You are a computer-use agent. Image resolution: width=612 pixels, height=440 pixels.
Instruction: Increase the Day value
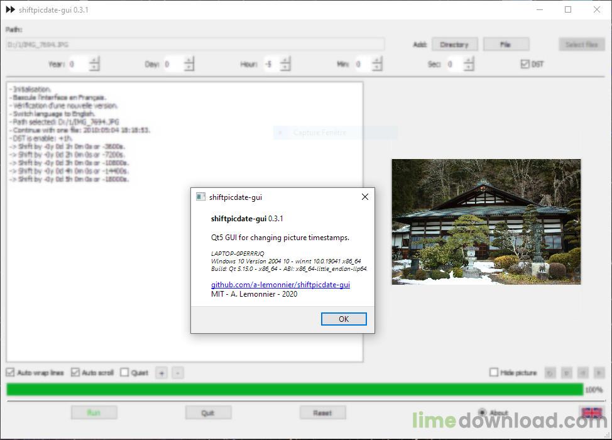point(189,60)
